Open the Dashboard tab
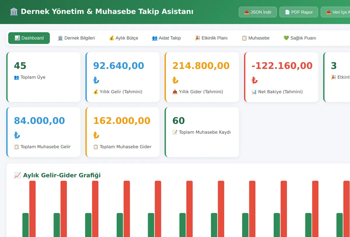This screenshot has width=350, height=237. point(29,38)
